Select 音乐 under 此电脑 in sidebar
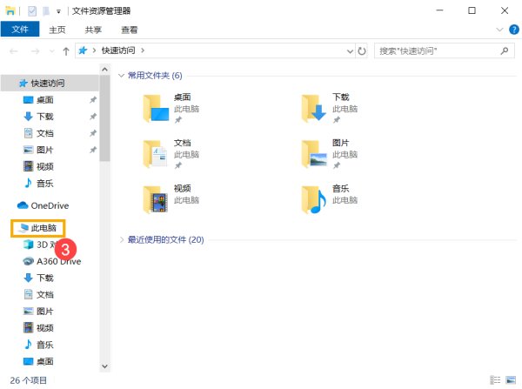 pos(45,345)
